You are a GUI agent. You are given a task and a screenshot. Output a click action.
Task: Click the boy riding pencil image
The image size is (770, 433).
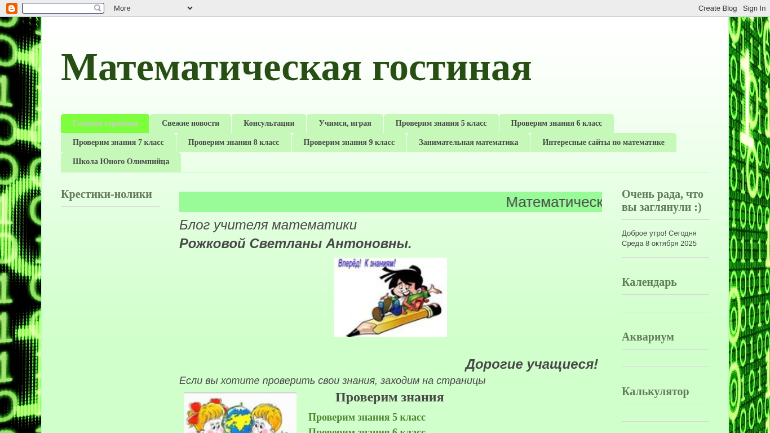[390, 297]
